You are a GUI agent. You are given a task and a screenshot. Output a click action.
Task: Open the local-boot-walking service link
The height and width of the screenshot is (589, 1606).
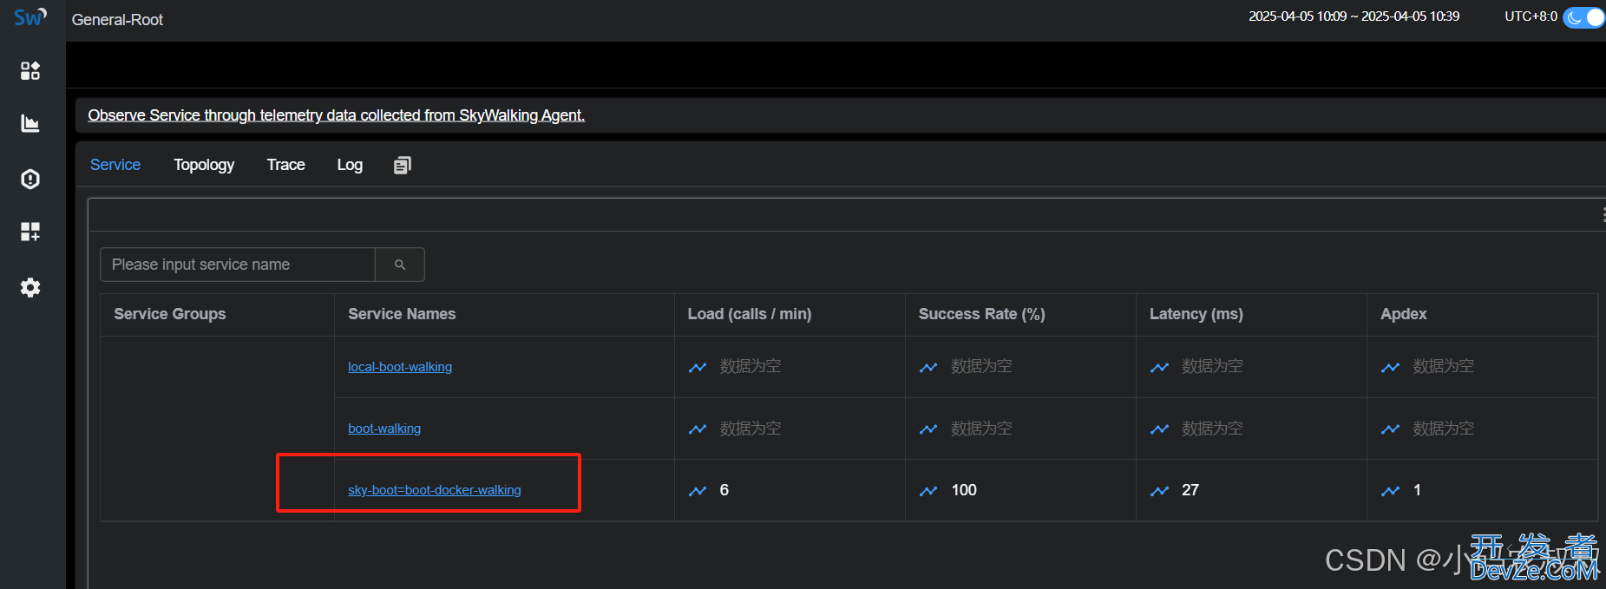[x=400, y=367]
